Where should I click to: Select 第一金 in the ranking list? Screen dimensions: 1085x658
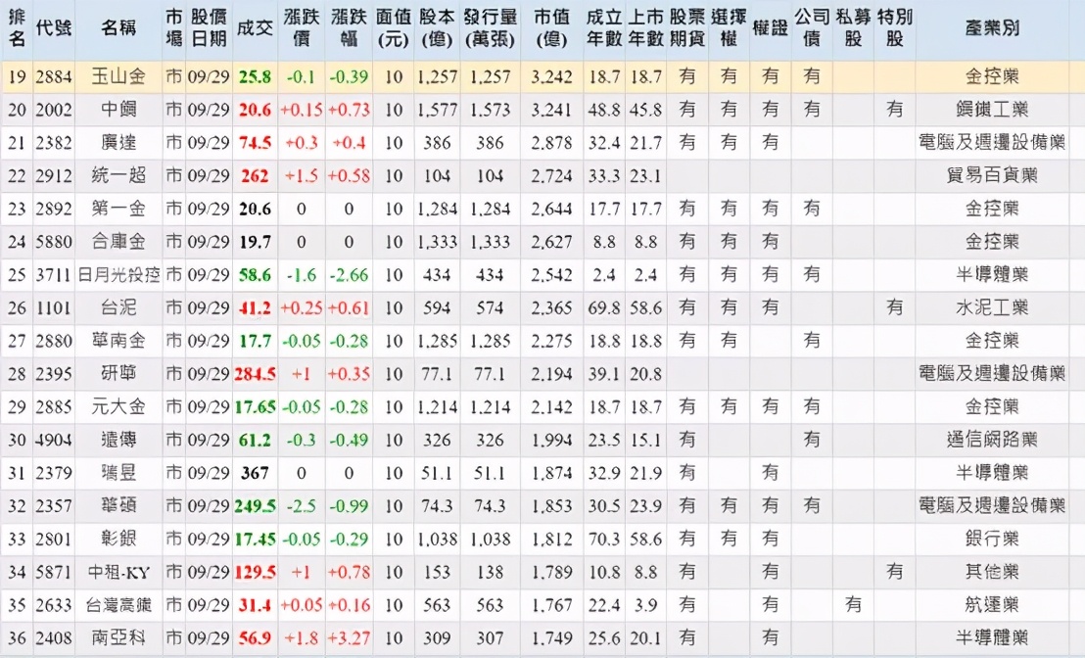(x=118, y=210)
